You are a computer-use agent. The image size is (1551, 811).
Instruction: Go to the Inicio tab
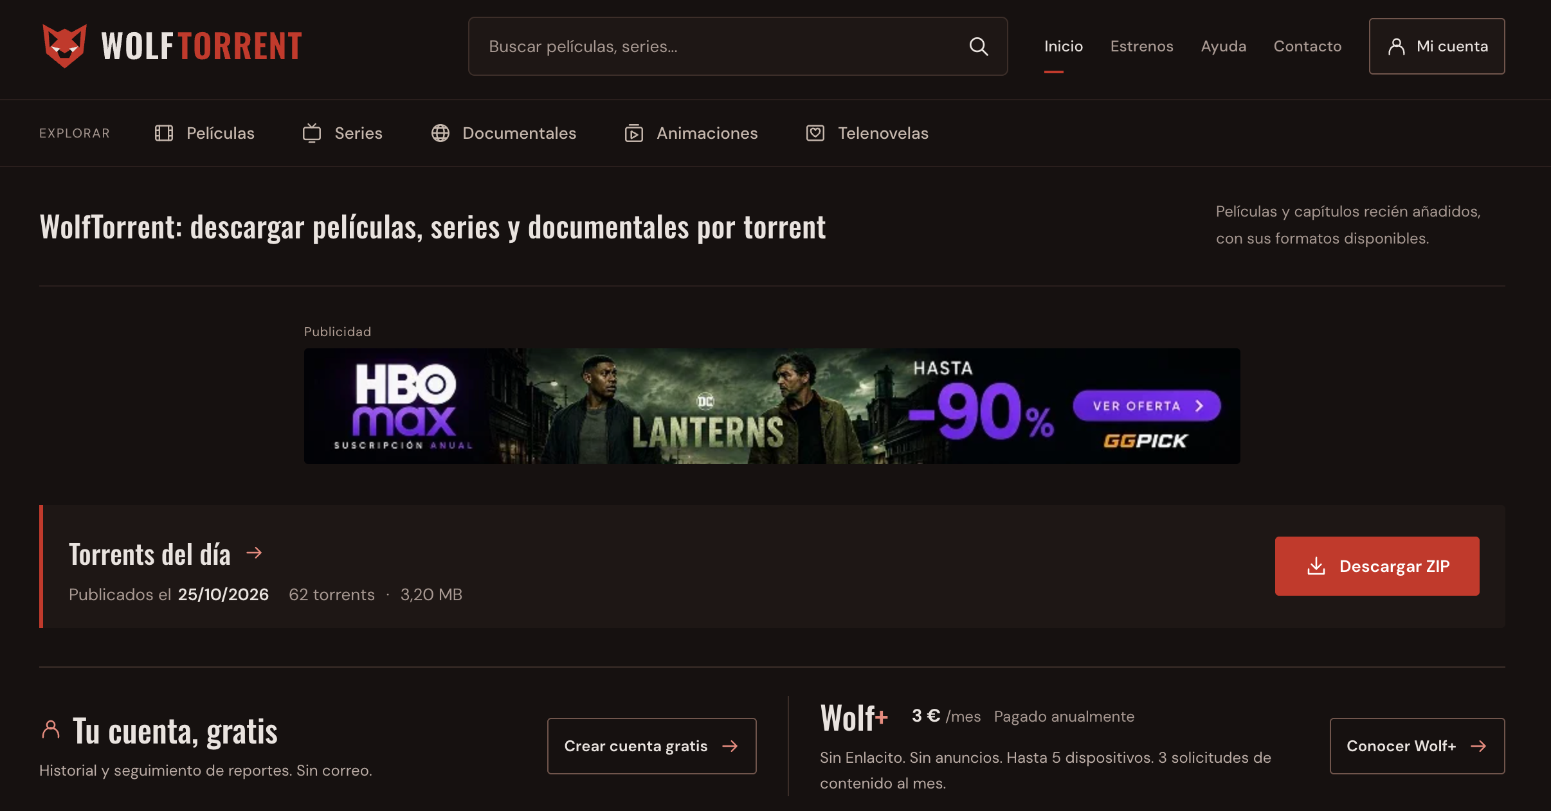pos(1064,46)
